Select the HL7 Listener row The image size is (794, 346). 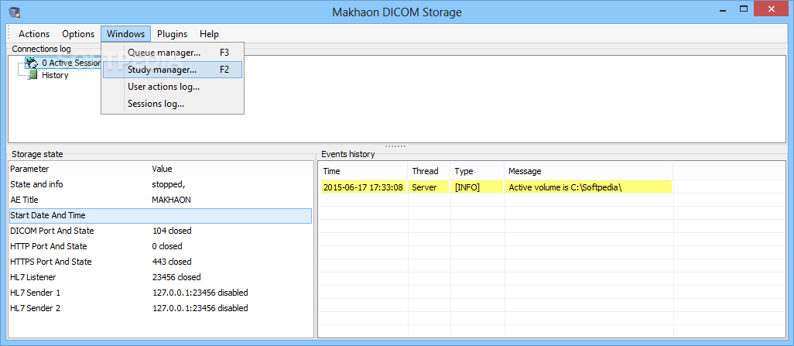[x=160, y=277]
